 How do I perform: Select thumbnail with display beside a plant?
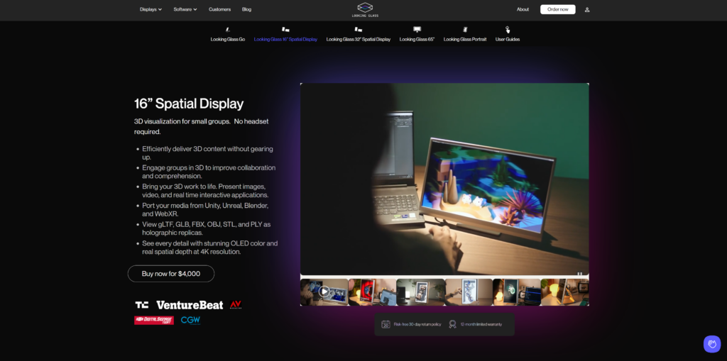(x=420, y=292)
